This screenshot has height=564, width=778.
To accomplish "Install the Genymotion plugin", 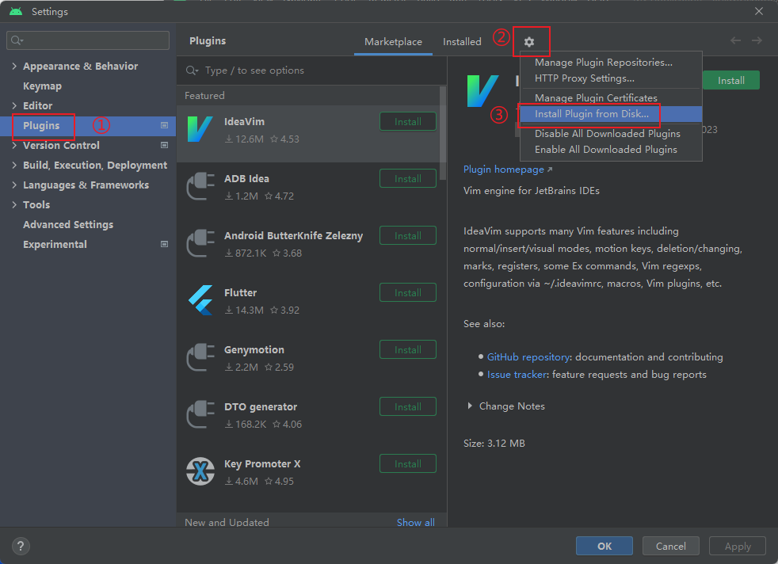I will (x=408, y=349).
